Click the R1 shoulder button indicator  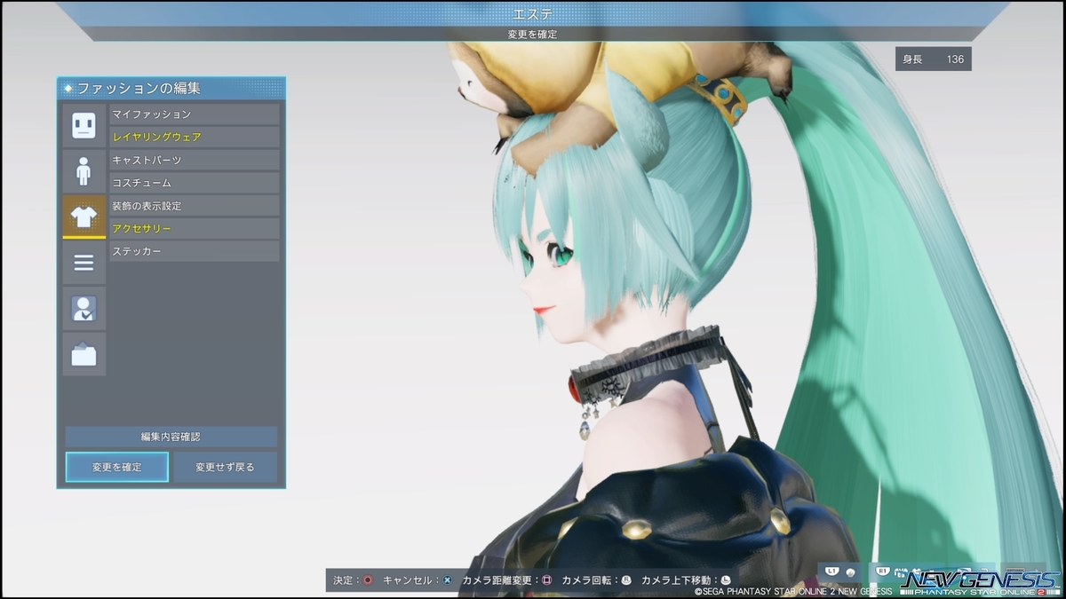click(x=883, y=571)
